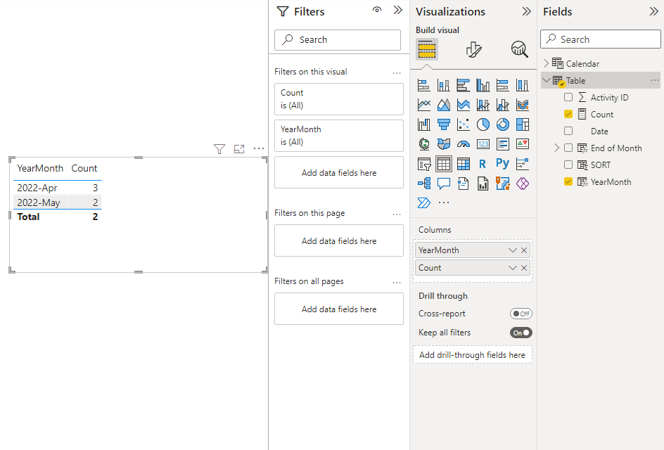Open the Format visual tab

coord(473,49)
